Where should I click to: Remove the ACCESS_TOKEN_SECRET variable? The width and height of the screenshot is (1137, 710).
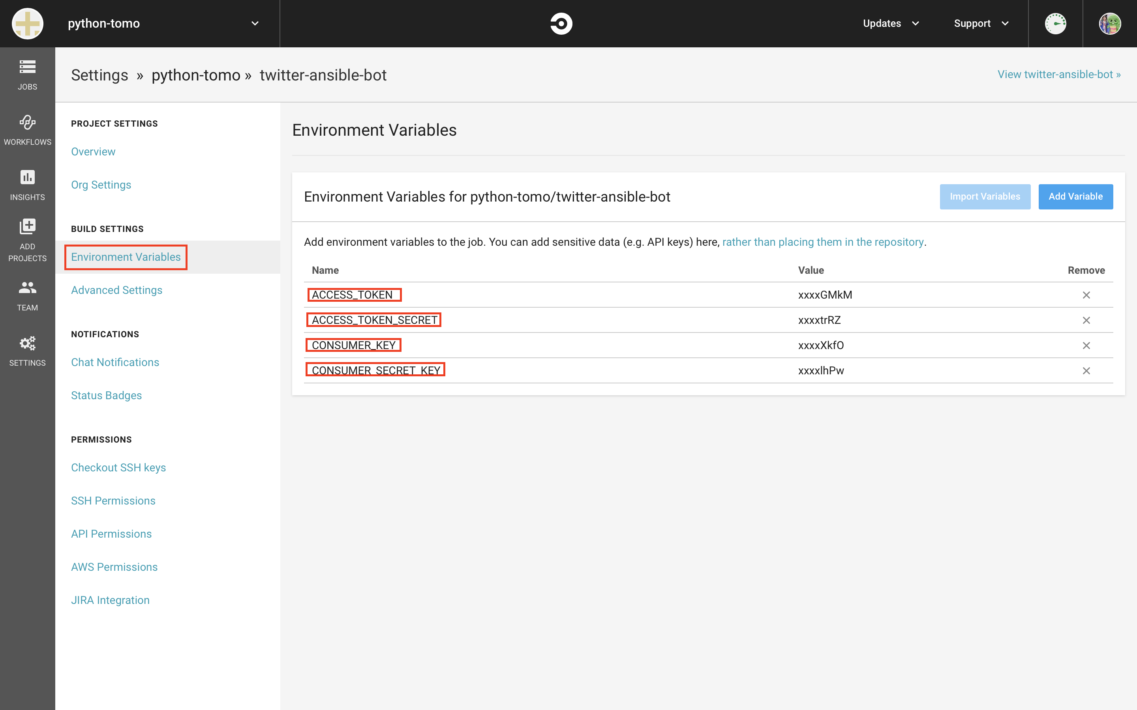pos(1086,320)
